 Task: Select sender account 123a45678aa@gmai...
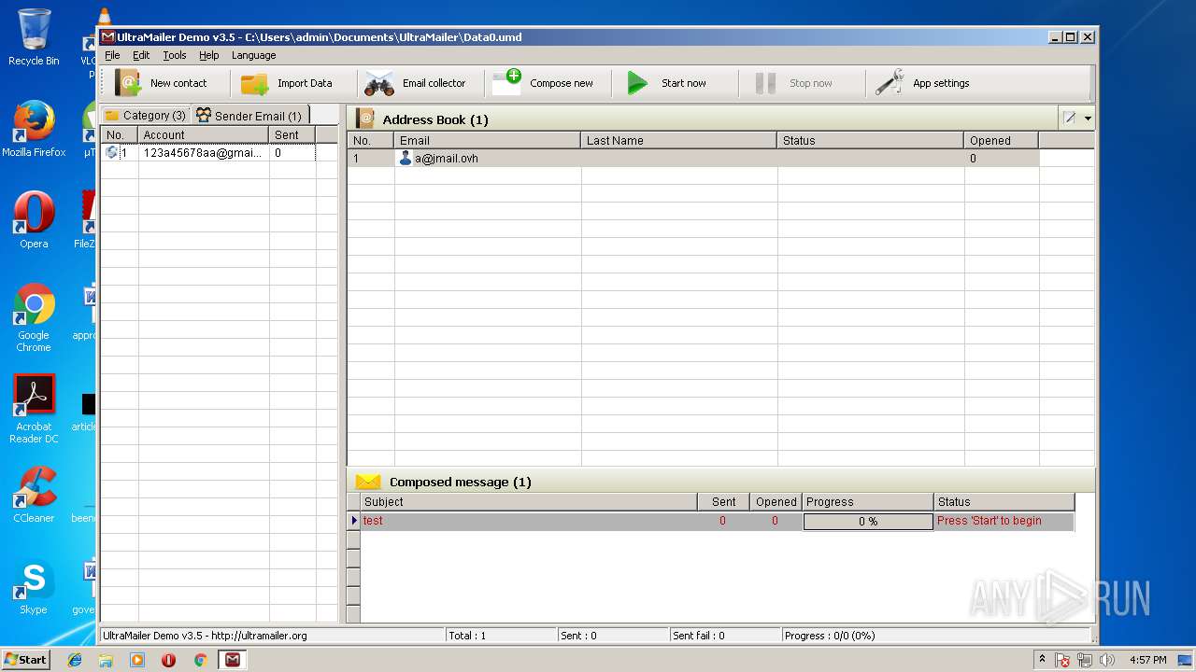tap(208, 153)
